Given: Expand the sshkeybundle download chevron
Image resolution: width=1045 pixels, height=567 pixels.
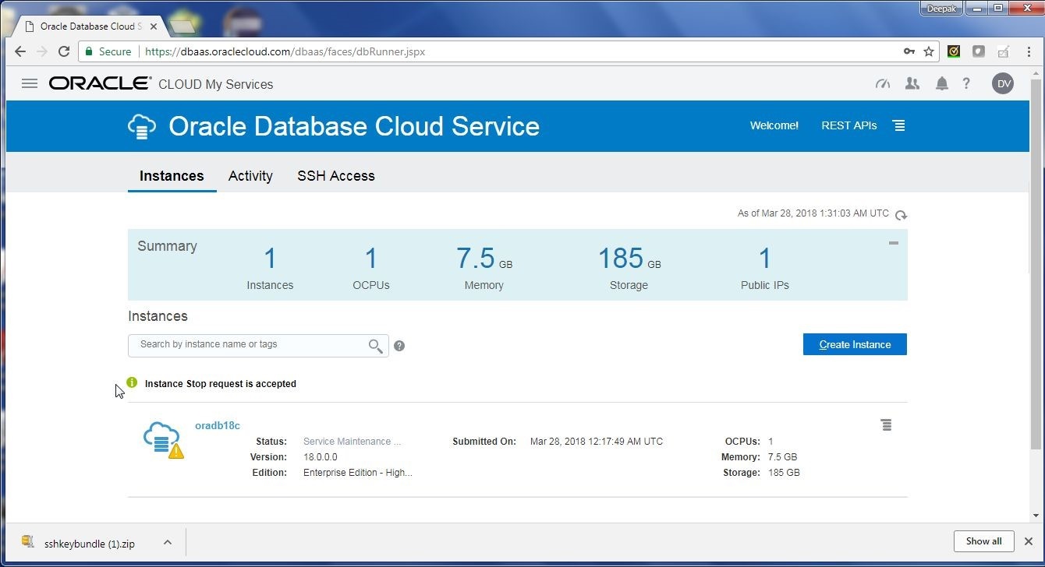Looking at the screenshot, I should click(x=167, y=541).
